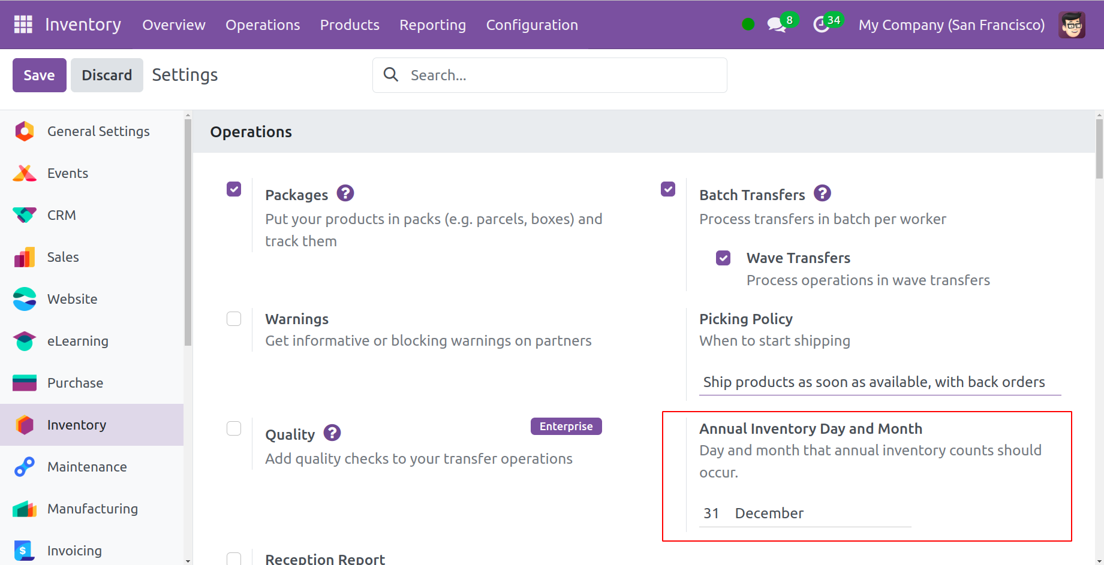This screenshot has width=1104, height=565.
Task: Uncheck the Packages checkbox
Action: pyautogui.click(x=234, y=189)
